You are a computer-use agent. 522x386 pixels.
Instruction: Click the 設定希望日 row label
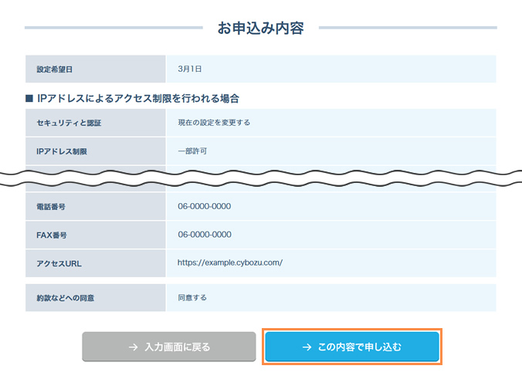[x=54, y=69]
